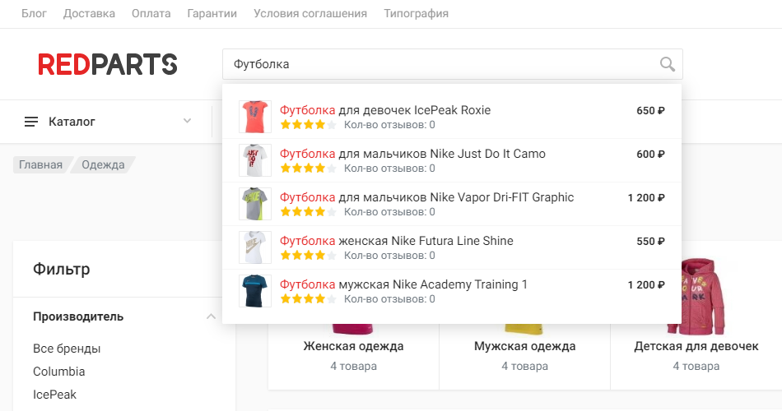Click the Фильтр heading
Screen dimensions: 782x411
(x=62, y=269)
